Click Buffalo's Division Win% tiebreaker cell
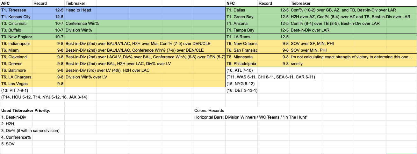This screenshot has height=154, width=417. (79, 30)
